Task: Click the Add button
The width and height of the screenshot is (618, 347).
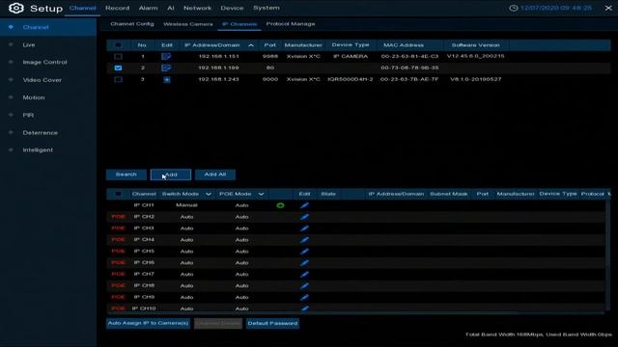Action: [171, 174]
